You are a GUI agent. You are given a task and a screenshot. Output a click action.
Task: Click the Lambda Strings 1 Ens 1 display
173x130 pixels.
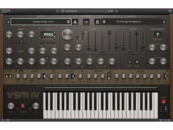(41, 22)
